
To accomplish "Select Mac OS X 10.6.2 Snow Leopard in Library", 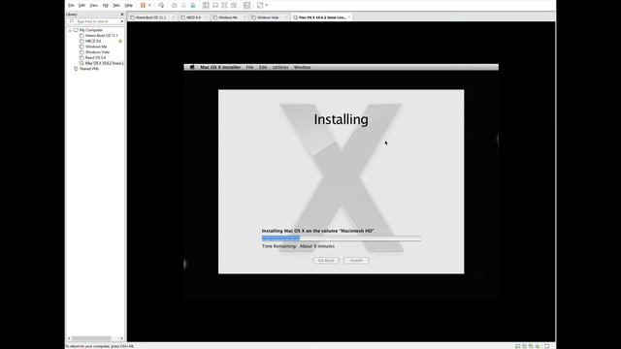I will (105, 63).
